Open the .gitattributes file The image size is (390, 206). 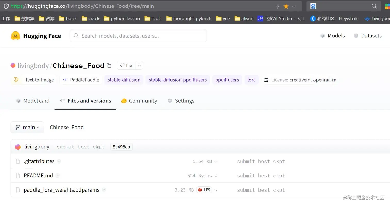pyautogui.click(x=39, y=161)
